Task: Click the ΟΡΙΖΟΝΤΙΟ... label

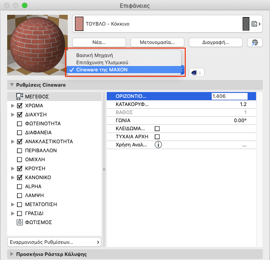Action: click(131, 96)
